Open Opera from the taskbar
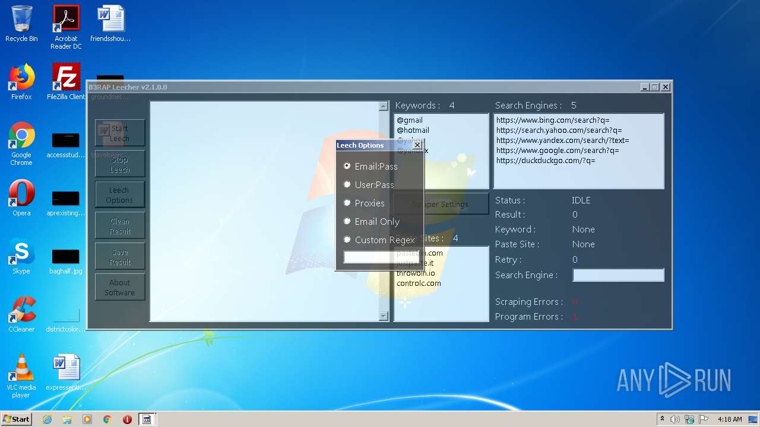This screenshot has width=760, height=427. (x=127, y=419)
